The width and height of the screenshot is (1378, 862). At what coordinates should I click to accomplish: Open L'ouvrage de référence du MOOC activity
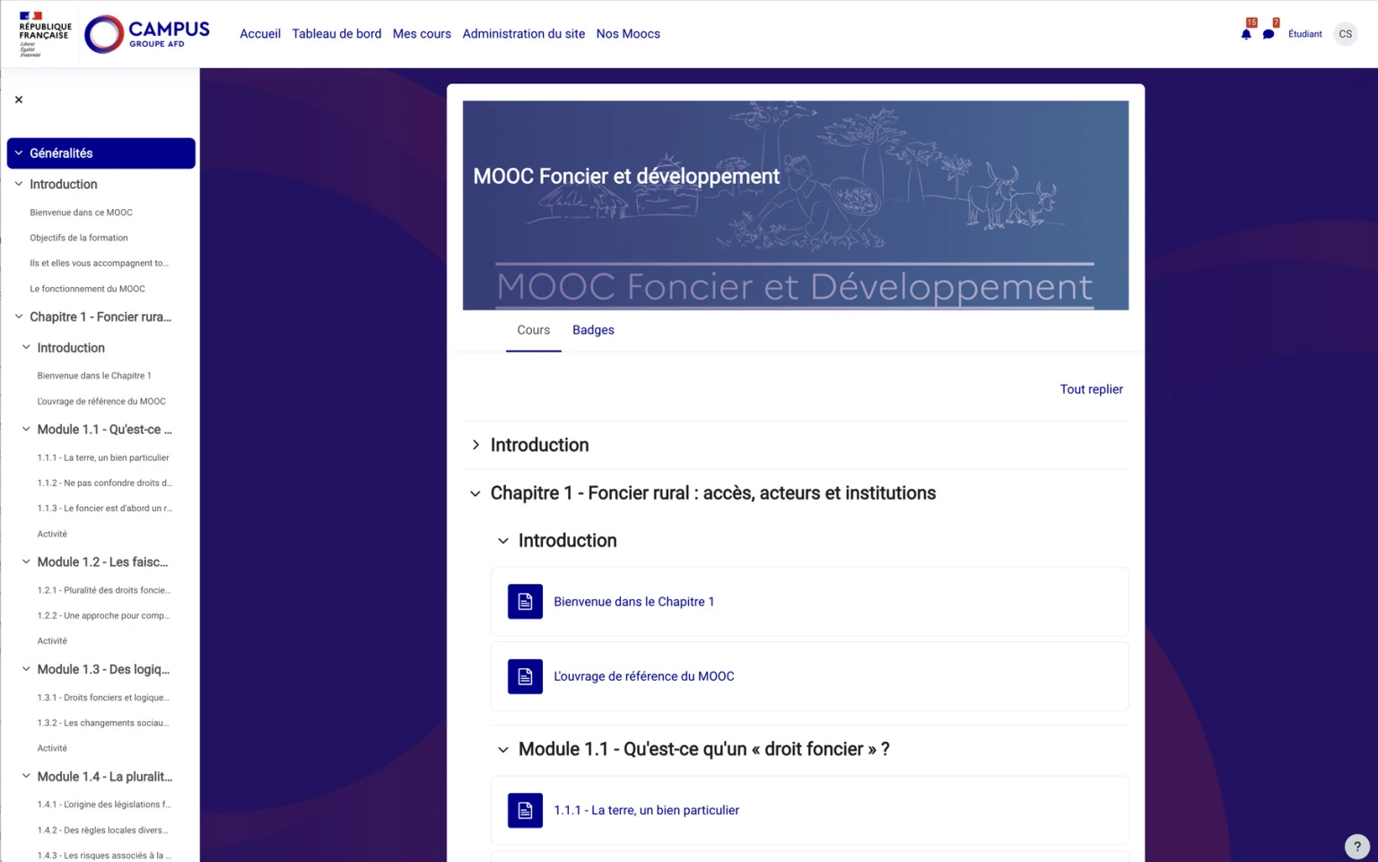pyautogui.click(x=644, y=676)
